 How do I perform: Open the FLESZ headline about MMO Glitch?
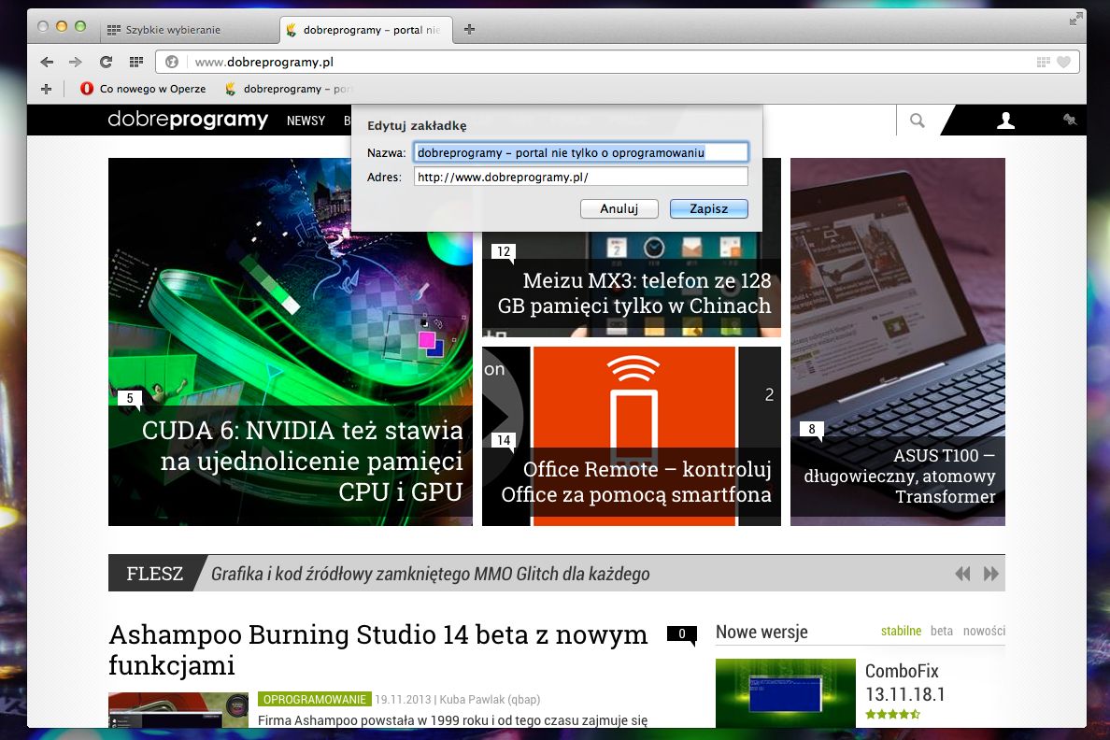431,574
